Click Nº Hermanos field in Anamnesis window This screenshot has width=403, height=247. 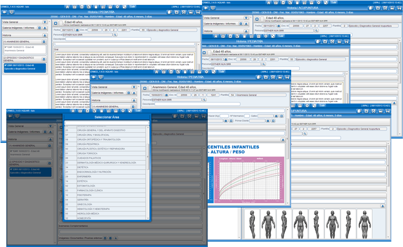point(247,116)
